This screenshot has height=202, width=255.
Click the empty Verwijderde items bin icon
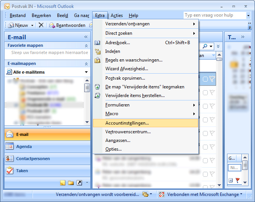pyautogui.click(x=97, y=87)
